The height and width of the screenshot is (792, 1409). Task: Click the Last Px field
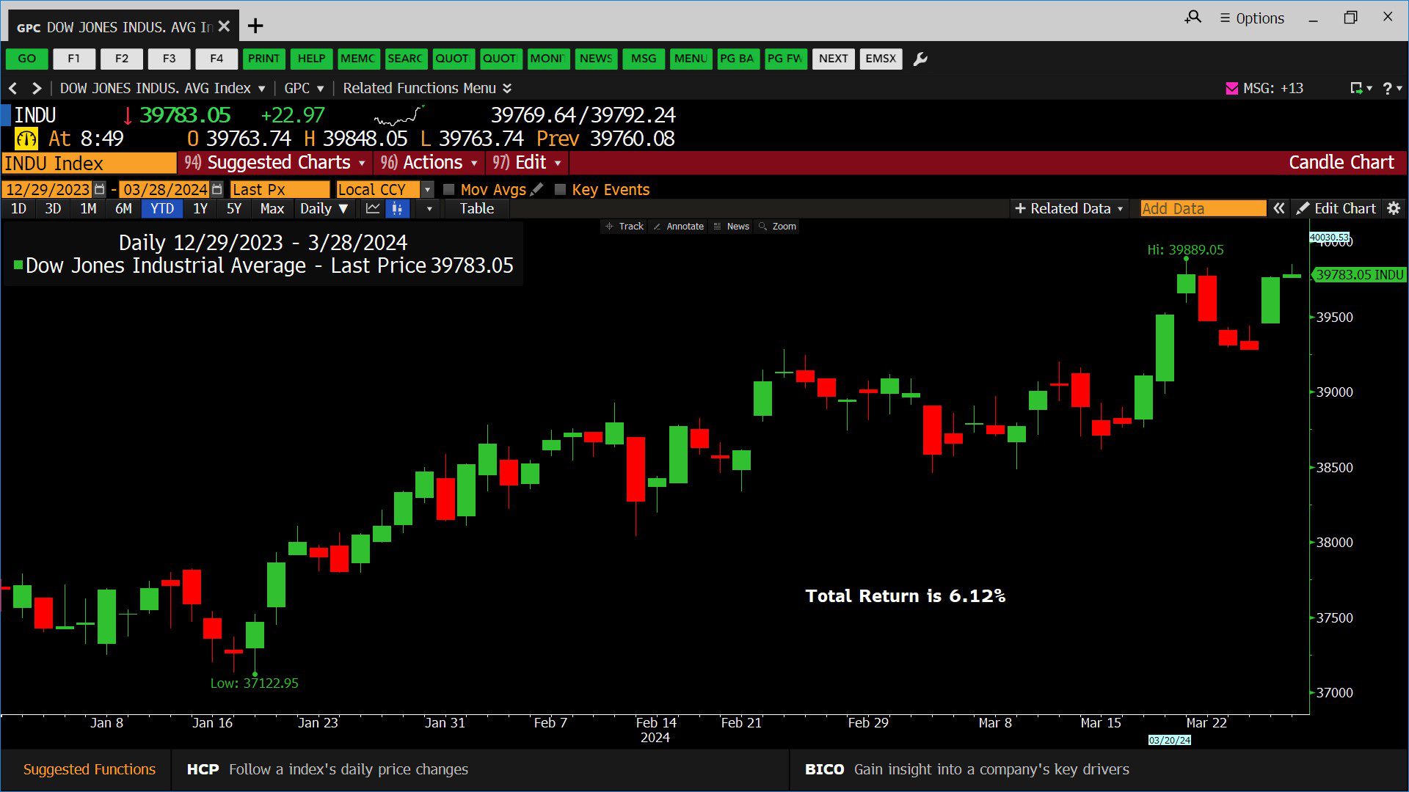coord(280,189)
